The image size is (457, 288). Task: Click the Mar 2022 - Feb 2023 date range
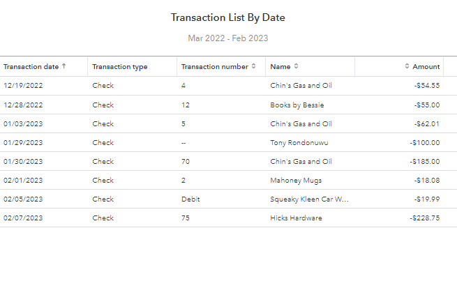[228, 38]
